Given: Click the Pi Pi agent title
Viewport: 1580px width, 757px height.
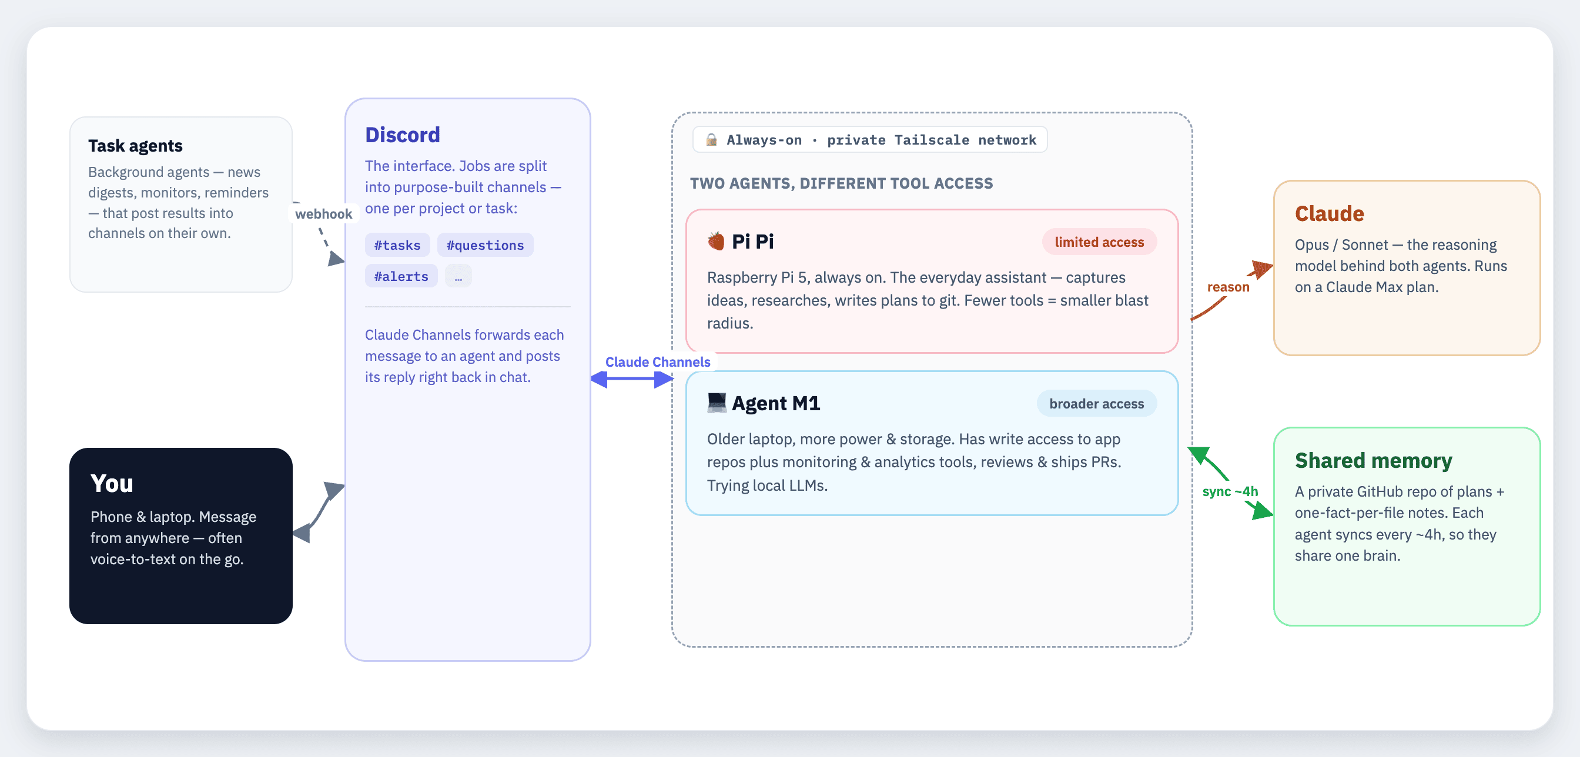Looking at the screenshot, I should click(752, 242).
